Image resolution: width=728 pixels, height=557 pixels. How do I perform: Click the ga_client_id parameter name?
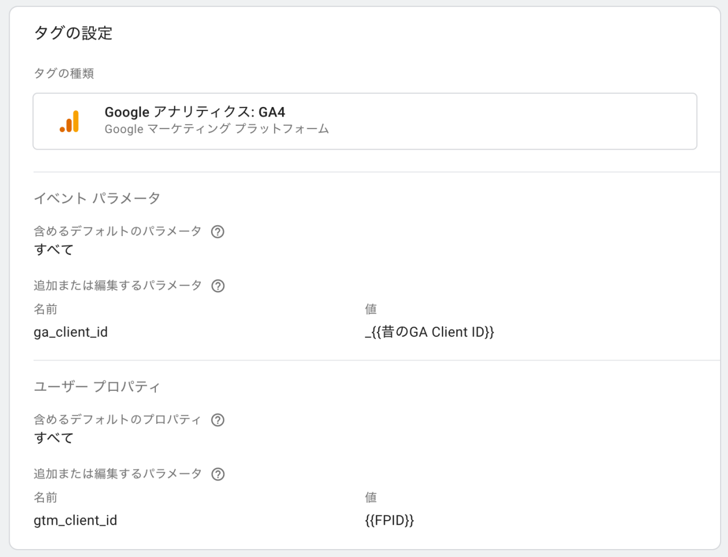point(71,332)
